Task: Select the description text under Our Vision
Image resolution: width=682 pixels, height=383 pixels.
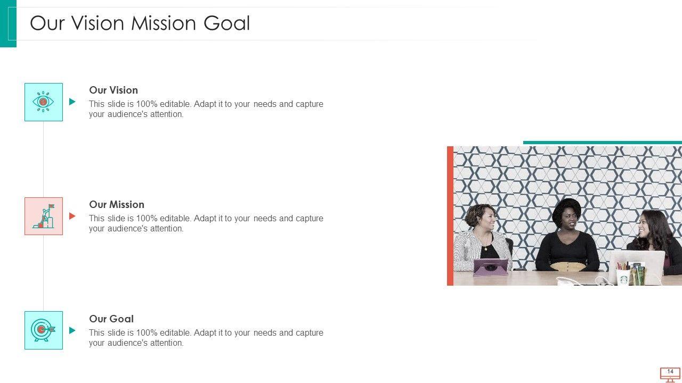Action: click(206, 109)
